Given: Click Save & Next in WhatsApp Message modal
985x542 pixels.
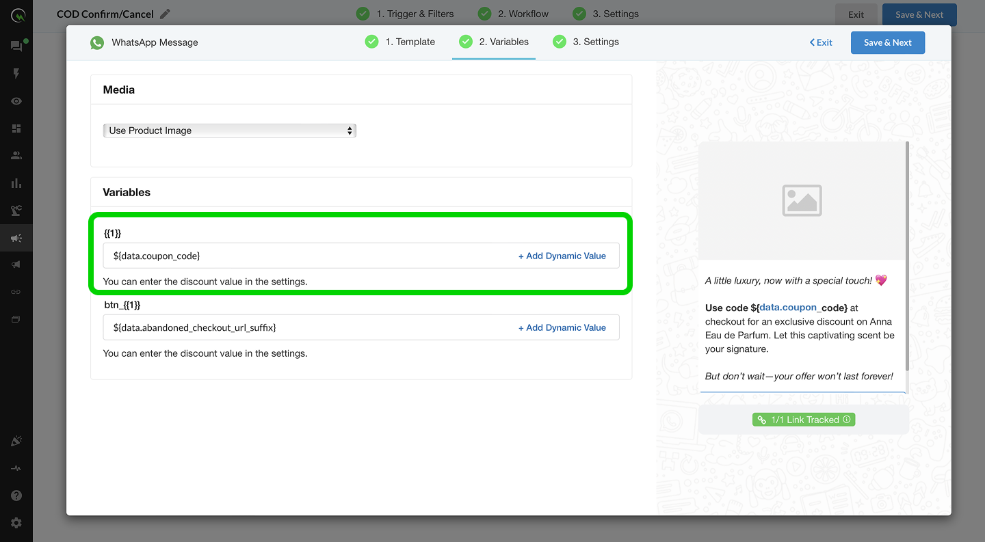Looking at the screenshot, I should (887, 42).
